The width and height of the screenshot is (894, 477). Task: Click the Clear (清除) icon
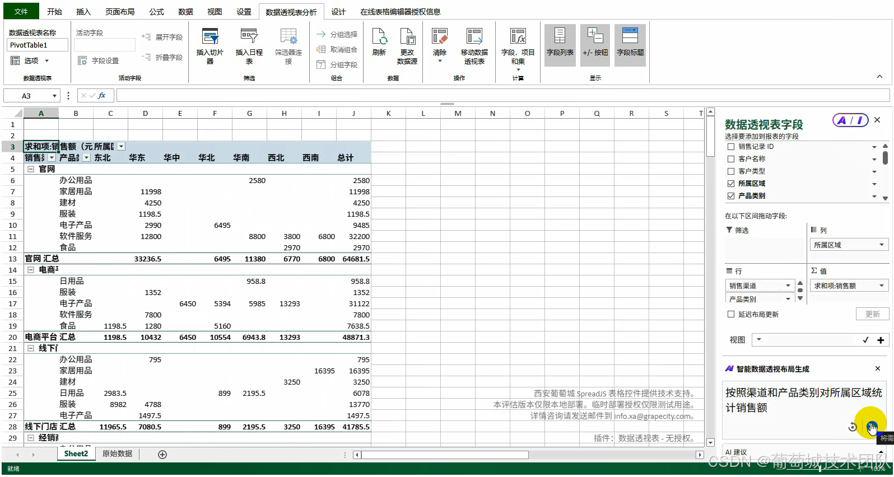440,38
